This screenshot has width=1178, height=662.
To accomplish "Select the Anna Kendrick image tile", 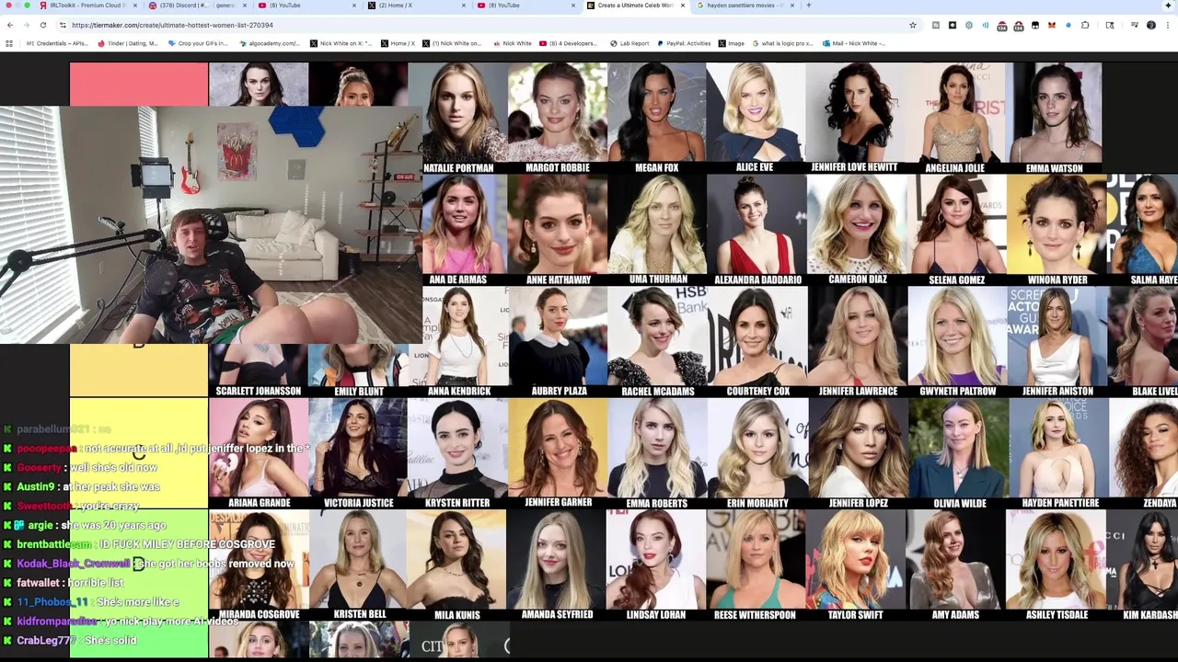I will (x=457, y=342).
